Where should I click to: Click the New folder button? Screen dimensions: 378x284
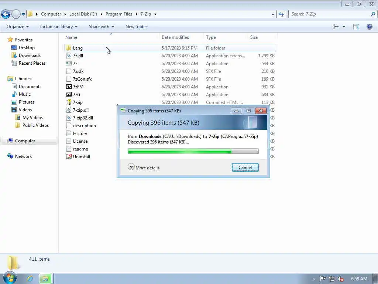[136, 27]
